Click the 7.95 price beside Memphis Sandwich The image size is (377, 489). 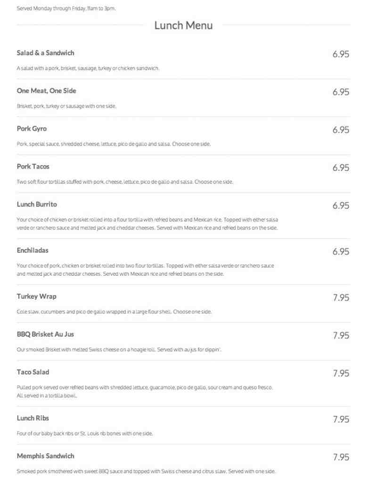[x=341, y=457]
